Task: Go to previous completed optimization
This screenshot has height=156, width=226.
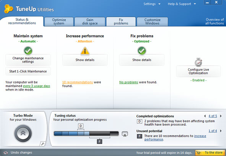Action: click(205, 116)
